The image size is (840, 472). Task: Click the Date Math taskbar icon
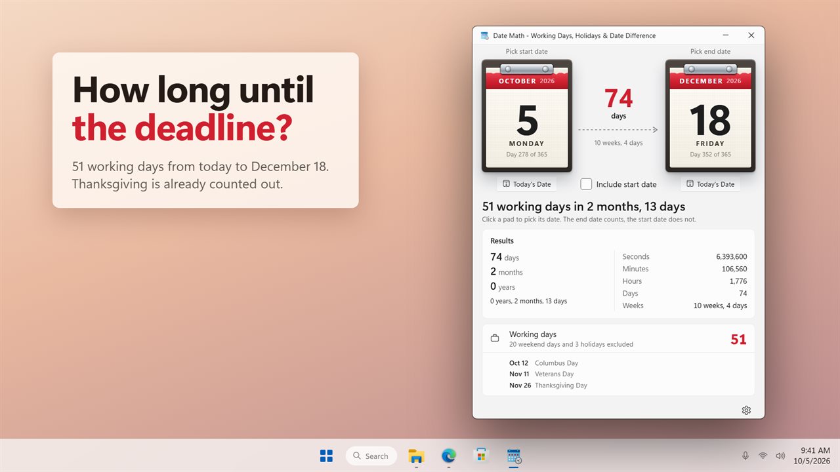click(514, 456)
